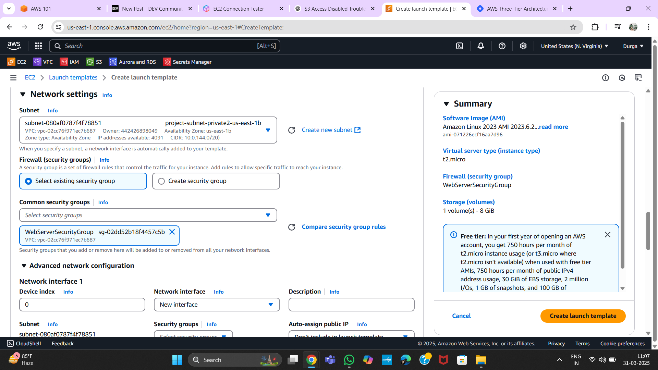Open File Explorer from the taskbar

pos(481,360)
